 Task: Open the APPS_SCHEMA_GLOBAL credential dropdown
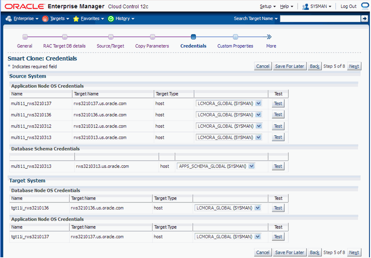pyautogui.click(x=216, y=166)
